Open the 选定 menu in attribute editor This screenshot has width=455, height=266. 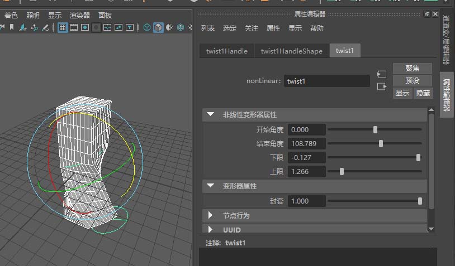coord(230,28)
